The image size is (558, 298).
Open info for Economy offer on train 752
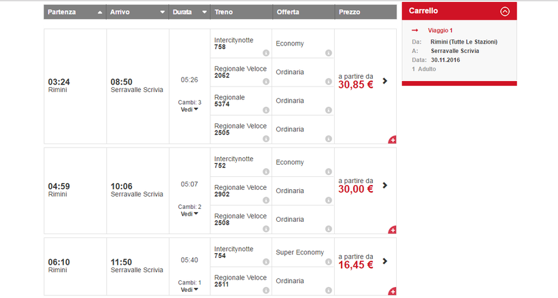point(328,171)
